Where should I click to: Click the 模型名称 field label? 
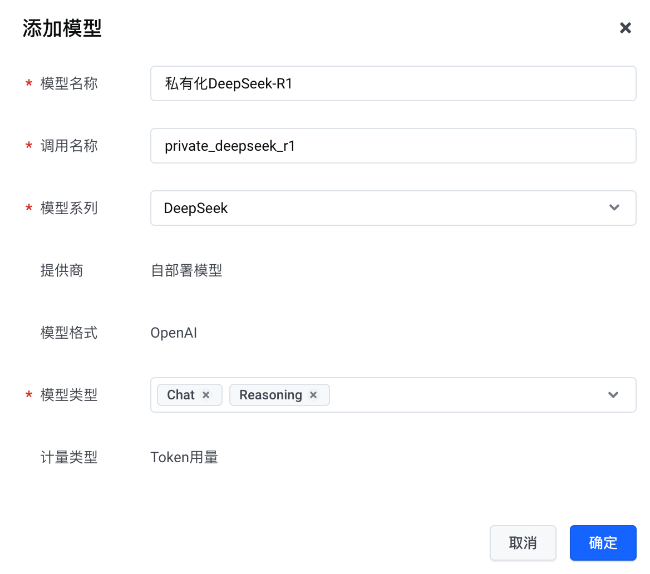69,83
